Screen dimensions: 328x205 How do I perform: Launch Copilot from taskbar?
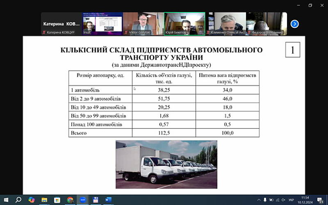point(32,200)
